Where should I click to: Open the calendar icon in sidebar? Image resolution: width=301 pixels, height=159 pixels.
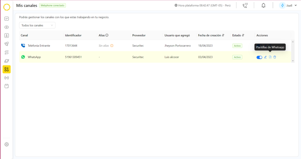click(x=6, y=86)
